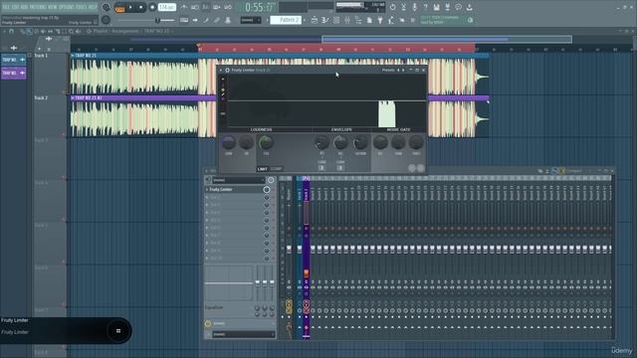Open TRAP NO 25 clip menu on Track 1
Viewport: 637px width, 358px height.
73,56
